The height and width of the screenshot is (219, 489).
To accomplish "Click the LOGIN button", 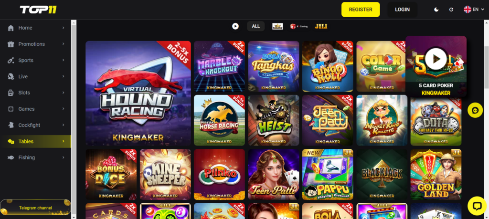I will (402, 10).
